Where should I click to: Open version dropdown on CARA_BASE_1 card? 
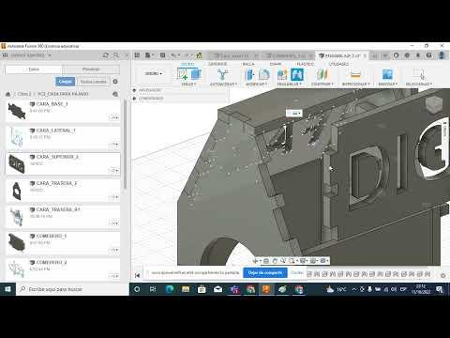pos(114,117)
